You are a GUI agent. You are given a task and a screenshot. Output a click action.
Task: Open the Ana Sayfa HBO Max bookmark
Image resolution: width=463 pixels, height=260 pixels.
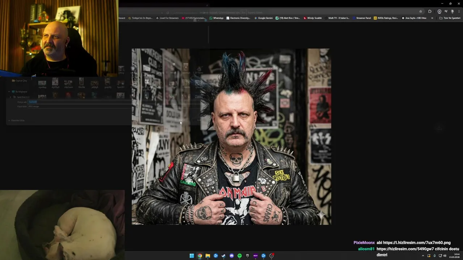click(x=414, y=18)
